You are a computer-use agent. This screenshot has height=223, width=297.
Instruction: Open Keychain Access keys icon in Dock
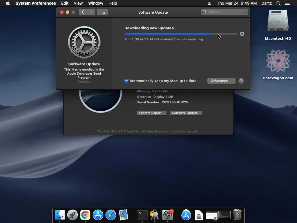[155, 215]
